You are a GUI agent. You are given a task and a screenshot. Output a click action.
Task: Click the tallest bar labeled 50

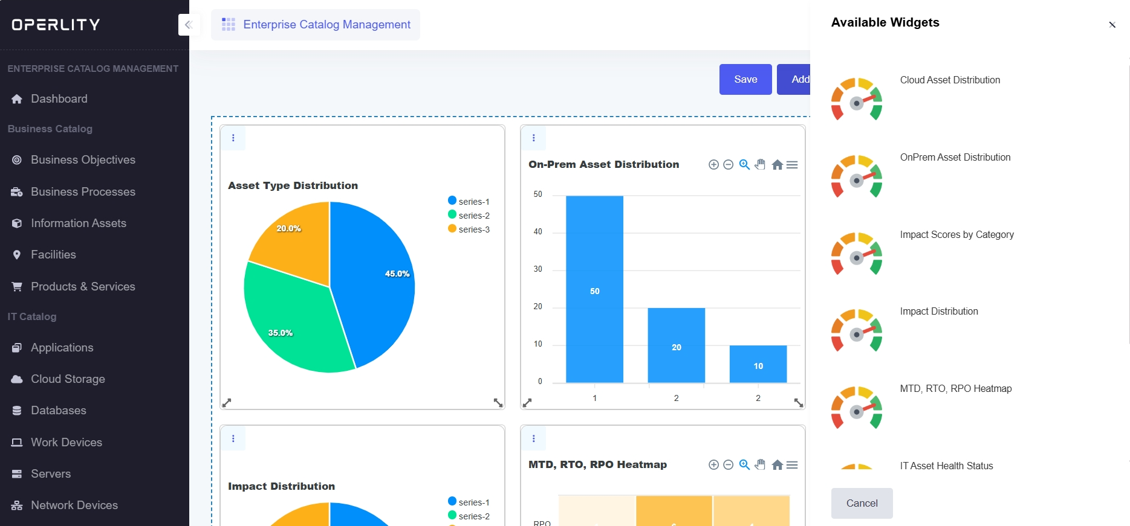pyautogui.click(x=594, y=290)
